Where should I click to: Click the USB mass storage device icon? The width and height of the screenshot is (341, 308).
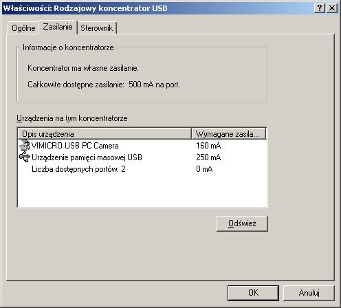pos(25,157)
